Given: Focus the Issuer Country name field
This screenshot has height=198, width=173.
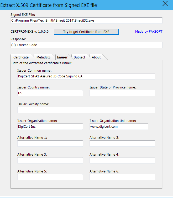Looking at the screenshot, I should (50, 93).
